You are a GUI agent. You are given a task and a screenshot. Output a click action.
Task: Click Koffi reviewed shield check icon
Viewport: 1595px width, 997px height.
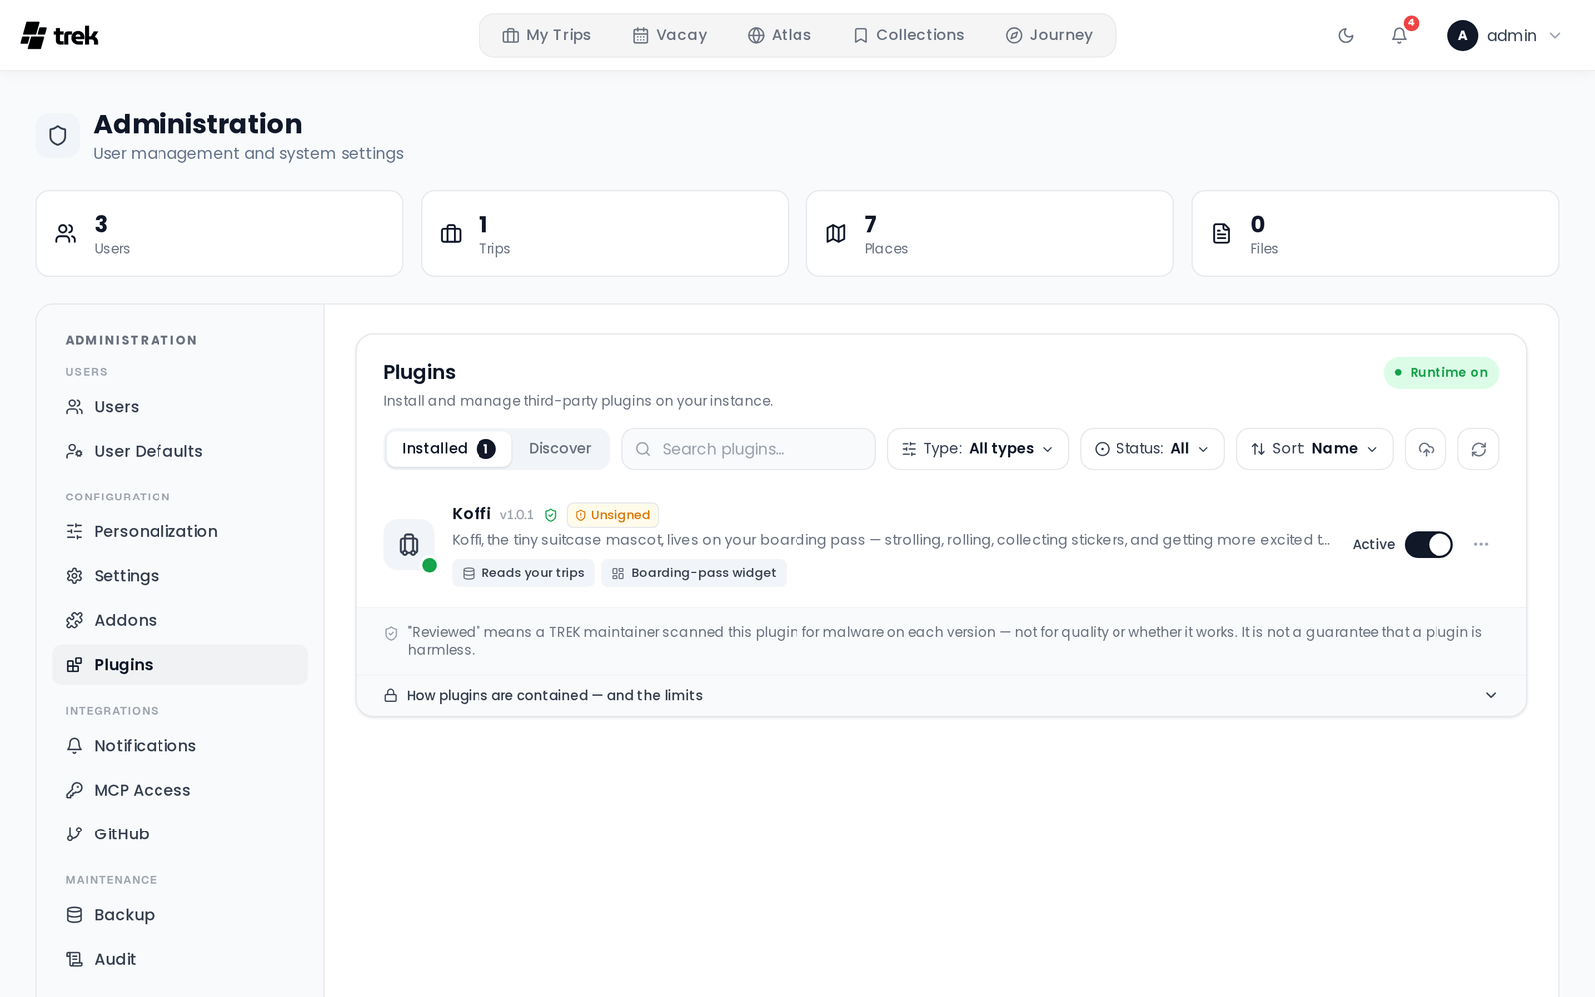pos(551,515)
